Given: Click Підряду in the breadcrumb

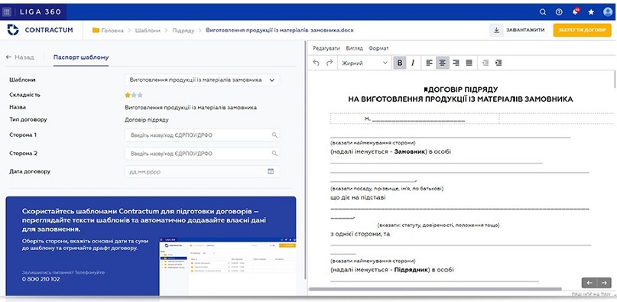Looking at the screenshot, I should [183, 31].
